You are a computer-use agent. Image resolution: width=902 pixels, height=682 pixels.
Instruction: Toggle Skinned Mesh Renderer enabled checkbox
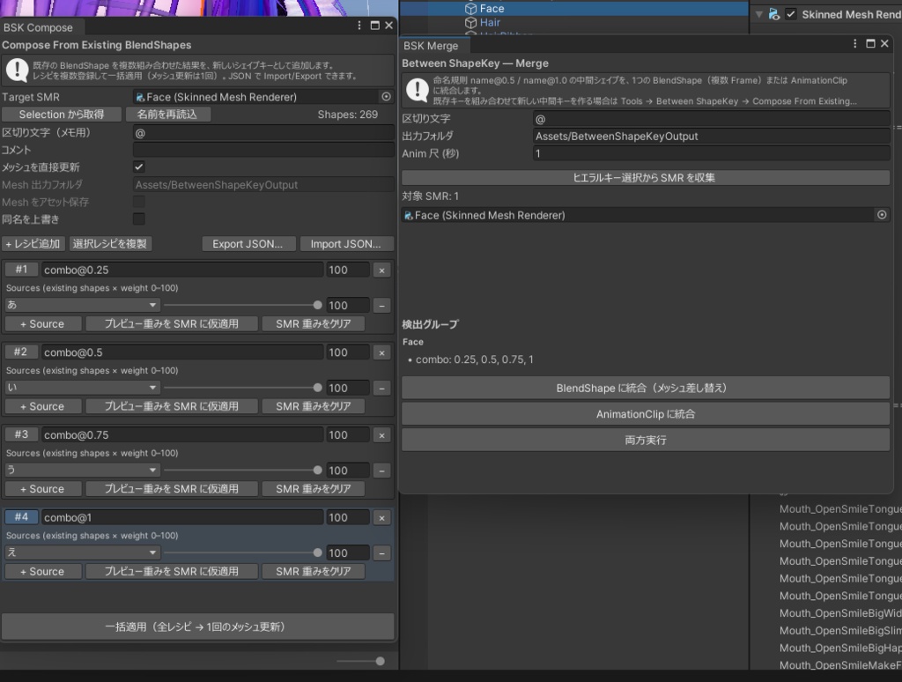pyautogui.click(x=792, y=14)
